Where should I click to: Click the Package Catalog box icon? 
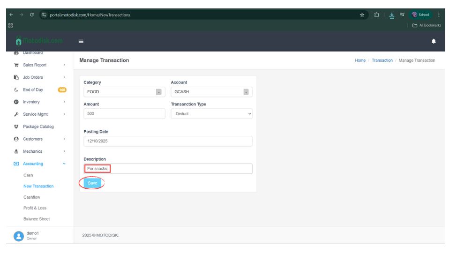16,126
